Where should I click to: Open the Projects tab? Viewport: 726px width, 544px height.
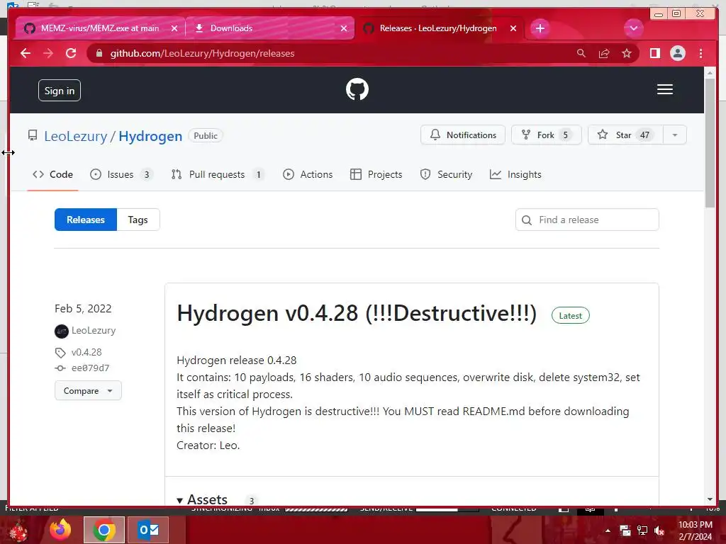pos(376,174)
